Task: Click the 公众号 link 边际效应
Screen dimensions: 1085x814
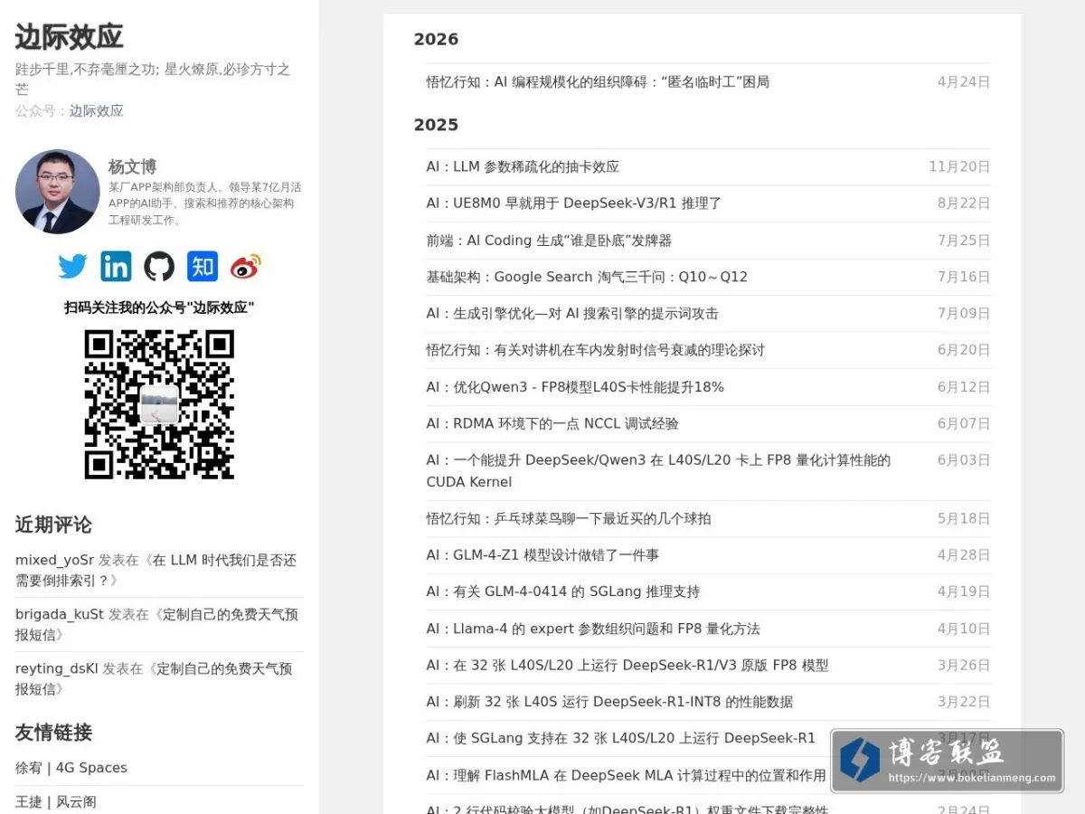Action: coord(96,110)
